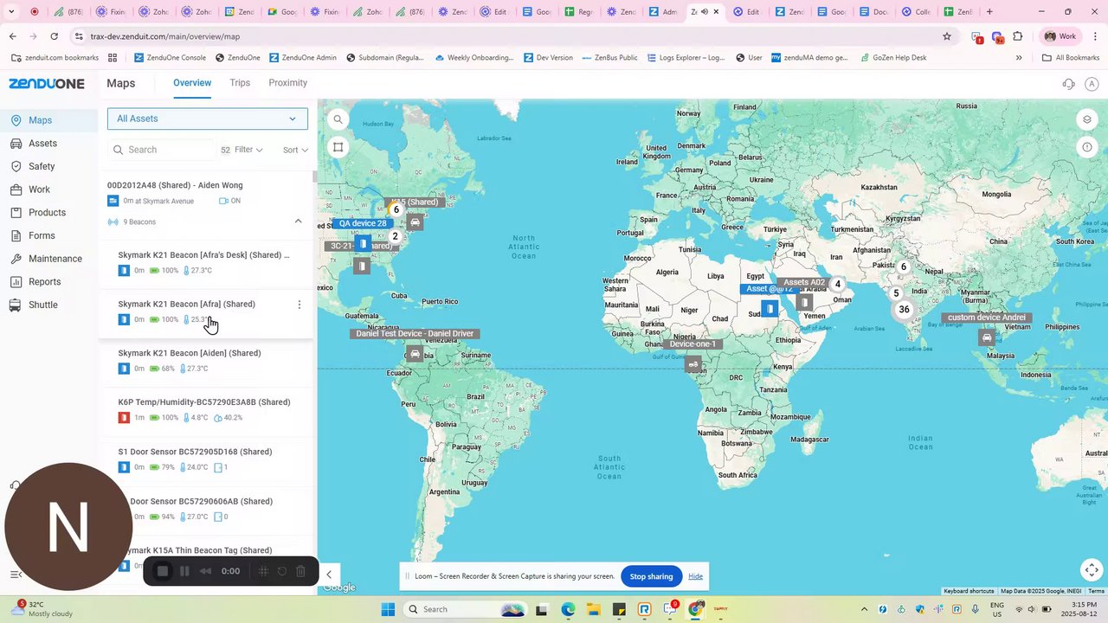Open Safety in the left sidebar

(42, 167)
